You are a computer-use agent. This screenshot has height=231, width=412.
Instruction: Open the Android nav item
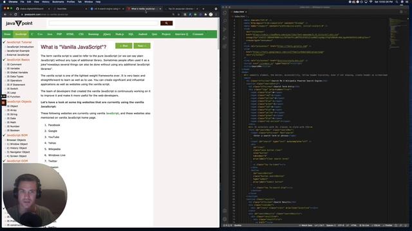(143, 34)
